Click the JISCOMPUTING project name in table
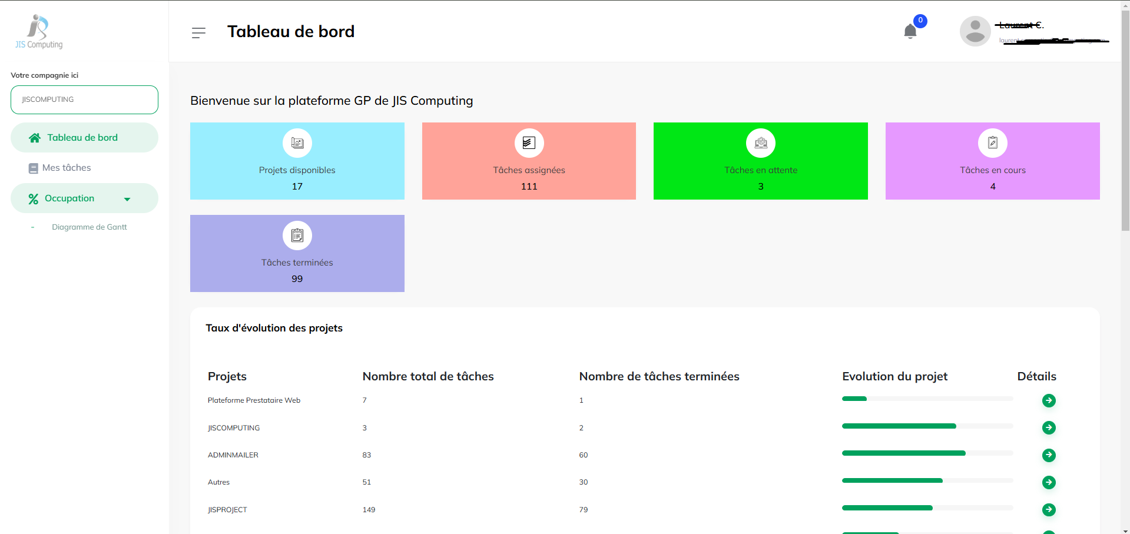1130x534 pixels. [234, 428]
